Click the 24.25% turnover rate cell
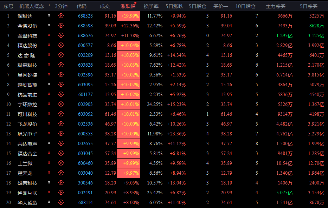Viewport: 328px width, 208px height. pyautogui.click(x=155, y=104)
